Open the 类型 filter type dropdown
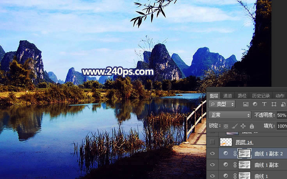287x179 pixels. (x=222, y=104)
